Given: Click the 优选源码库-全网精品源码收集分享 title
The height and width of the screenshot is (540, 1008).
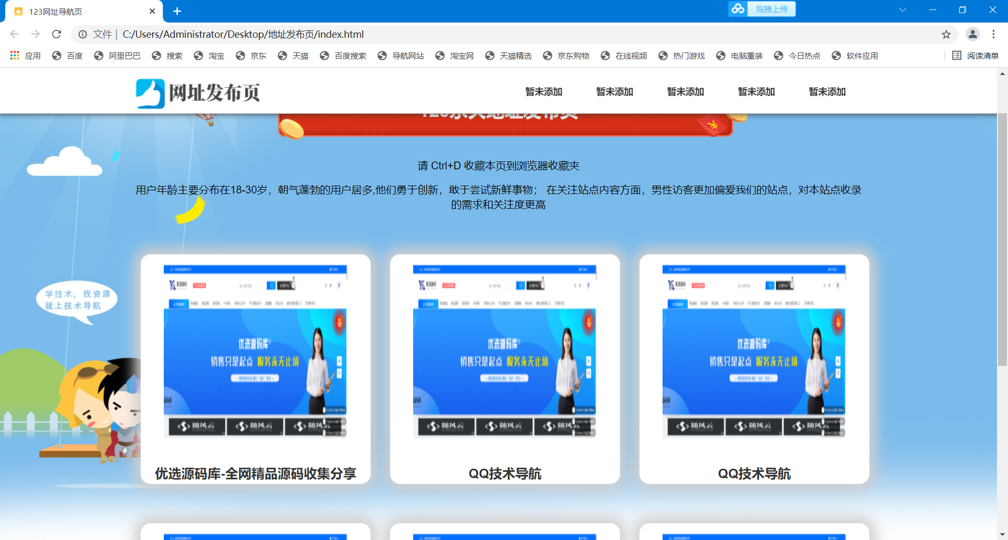Looking at the screenshot, I should [255, 473].
